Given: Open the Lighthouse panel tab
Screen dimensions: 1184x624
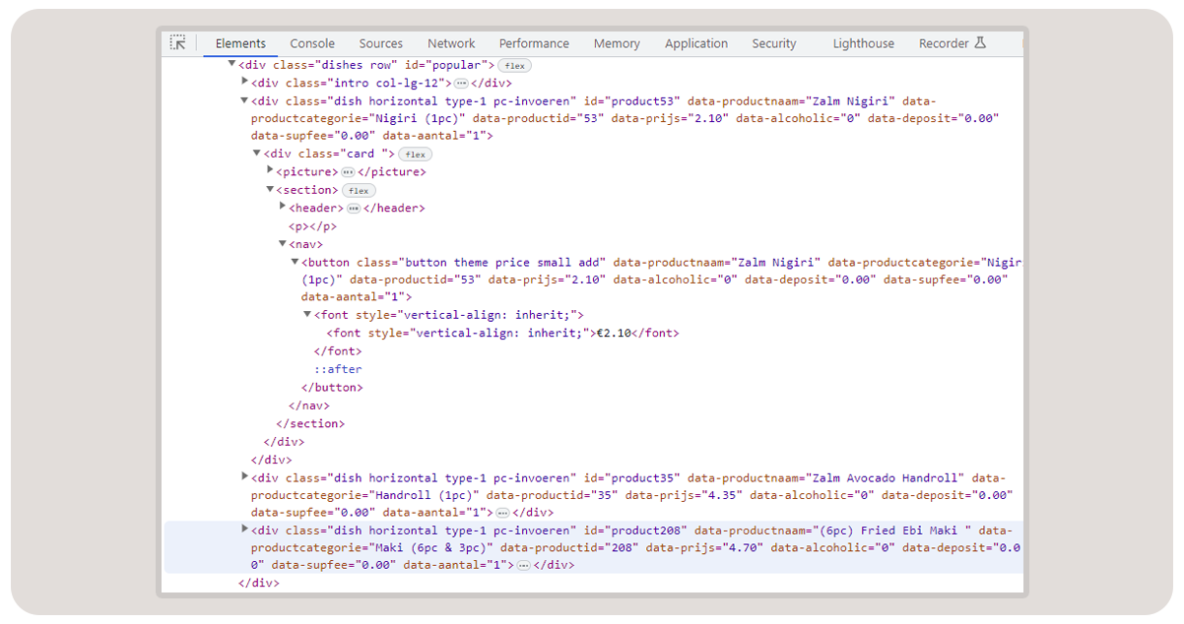Looking at the screenshot, I should 863,43.
